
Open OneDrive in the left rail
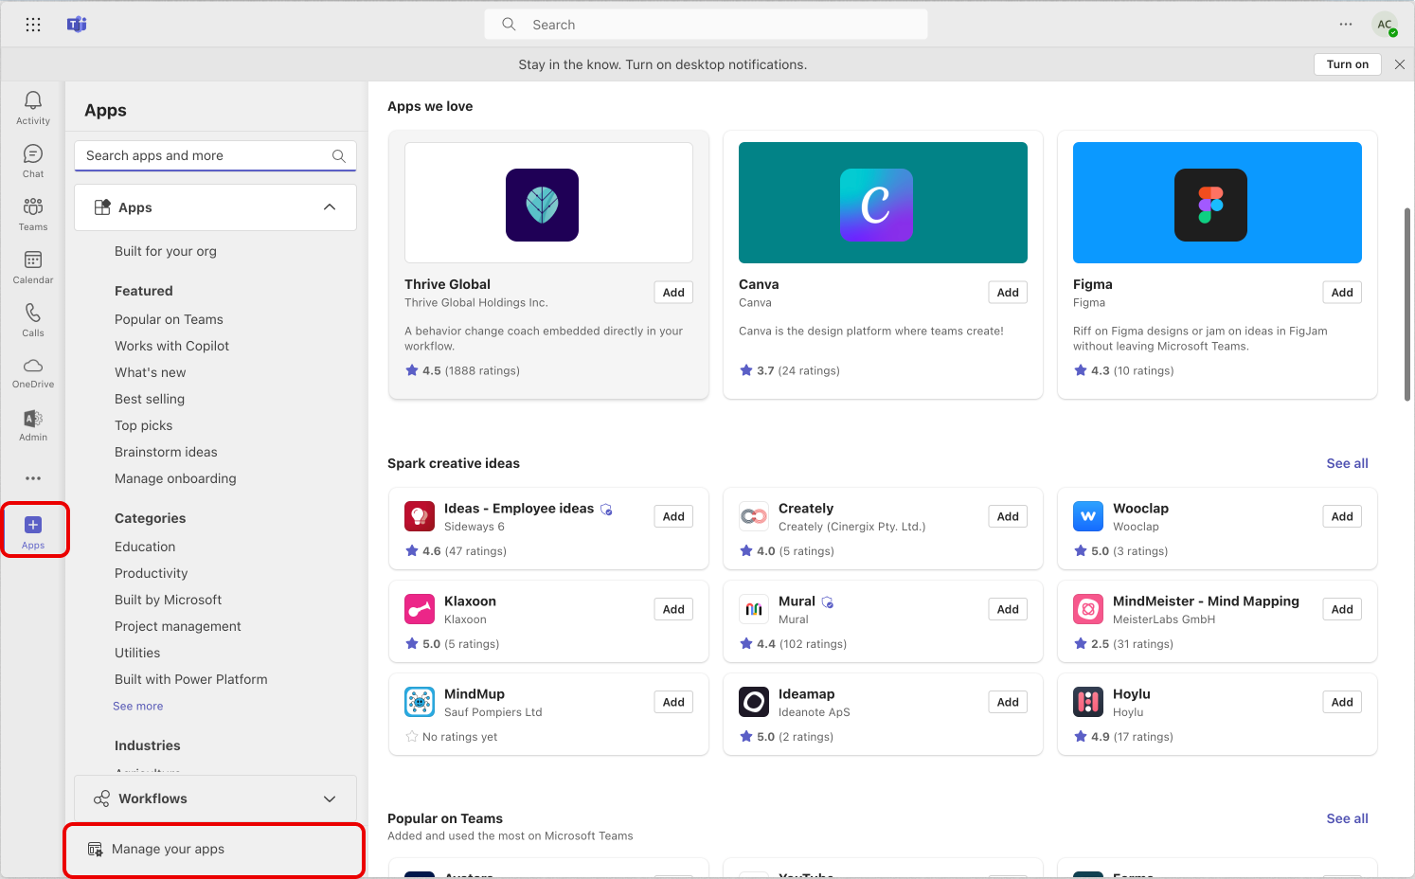pyautogui.click(x=33, y=372)
